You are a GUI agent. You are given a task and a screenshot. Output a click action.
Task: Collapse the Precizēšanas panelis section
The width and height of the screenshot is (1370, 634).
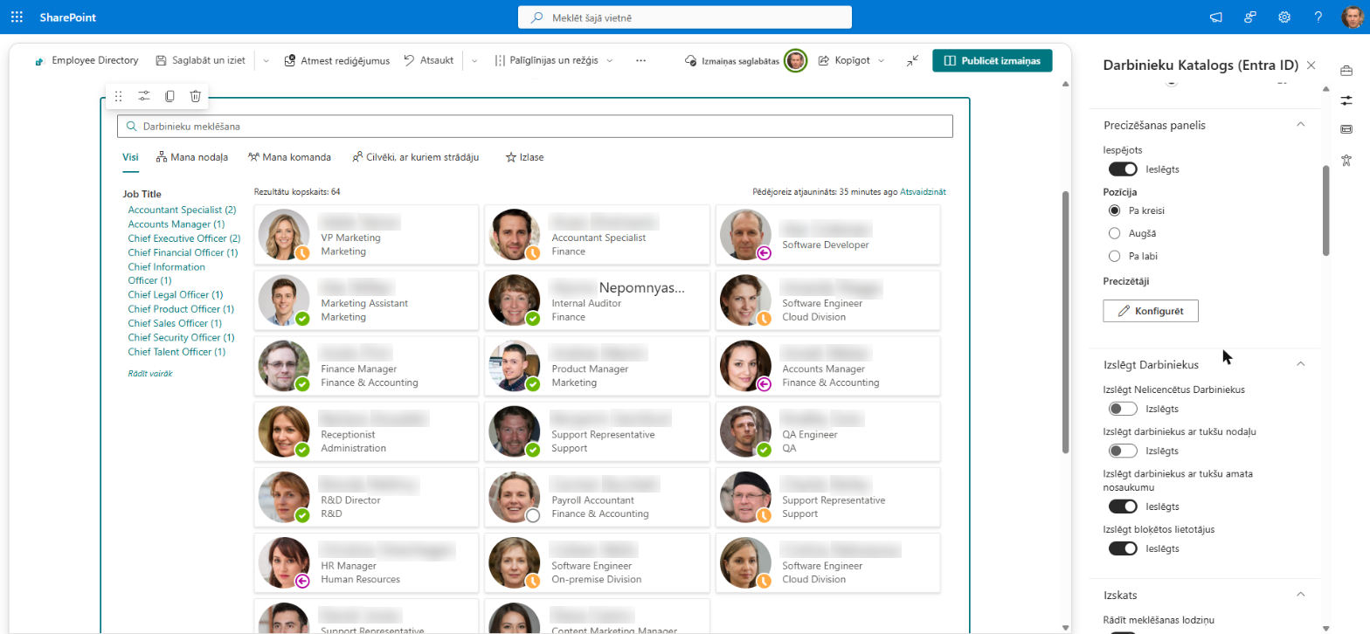tap(1300, 125)
